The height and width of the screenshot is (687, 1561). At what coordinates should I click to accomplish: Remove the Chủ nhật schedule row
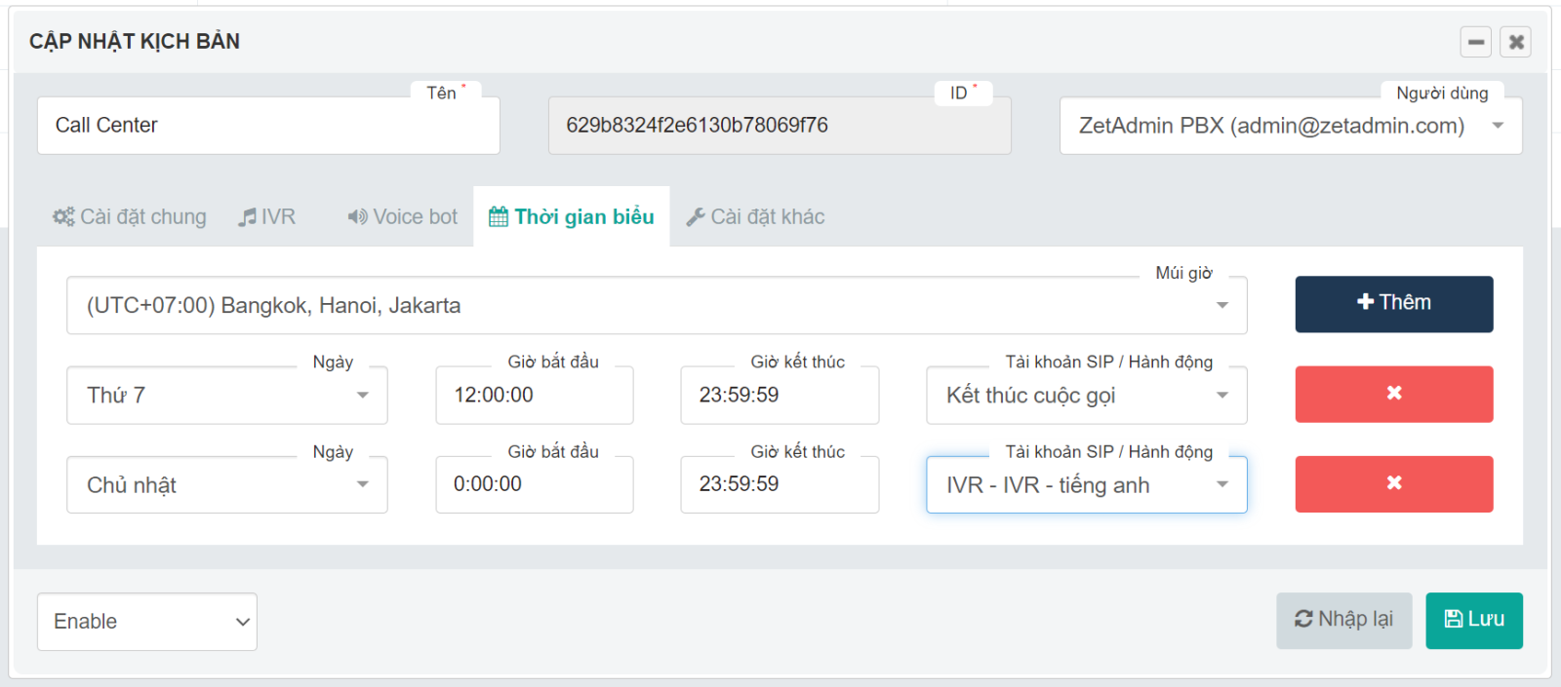(x=1393, y=483)
